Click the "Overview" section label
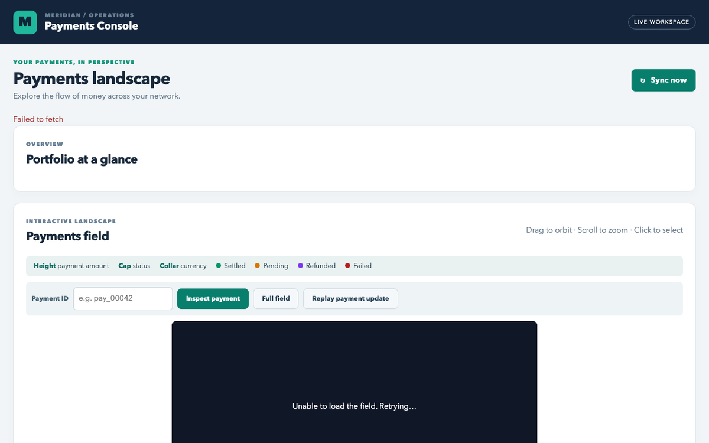This screenshot has width=709, height=443. click(45, 144)
